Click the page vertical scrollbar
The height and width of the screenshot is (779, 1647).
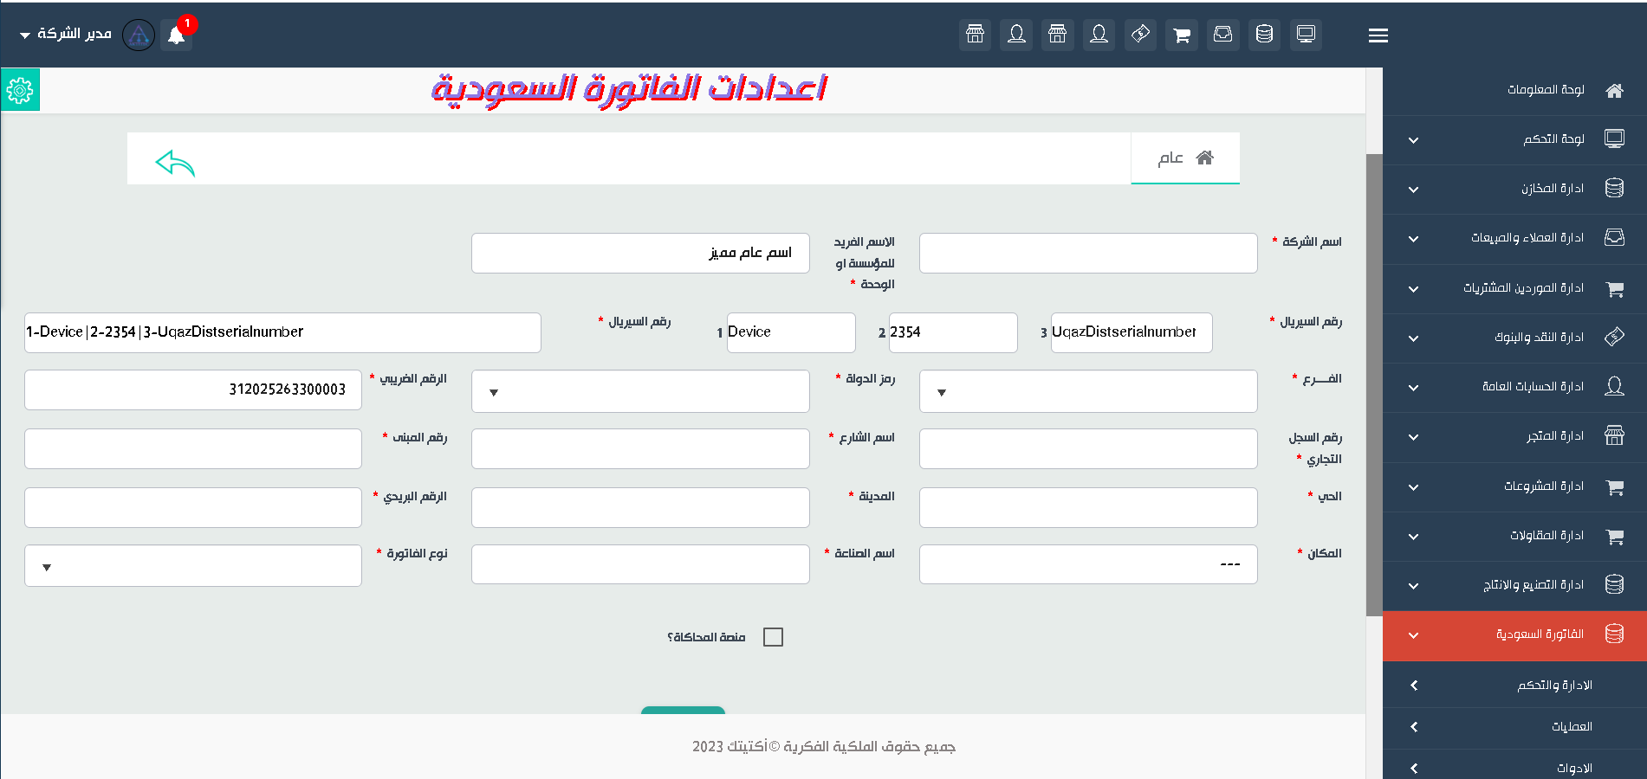pos(1374,384)
